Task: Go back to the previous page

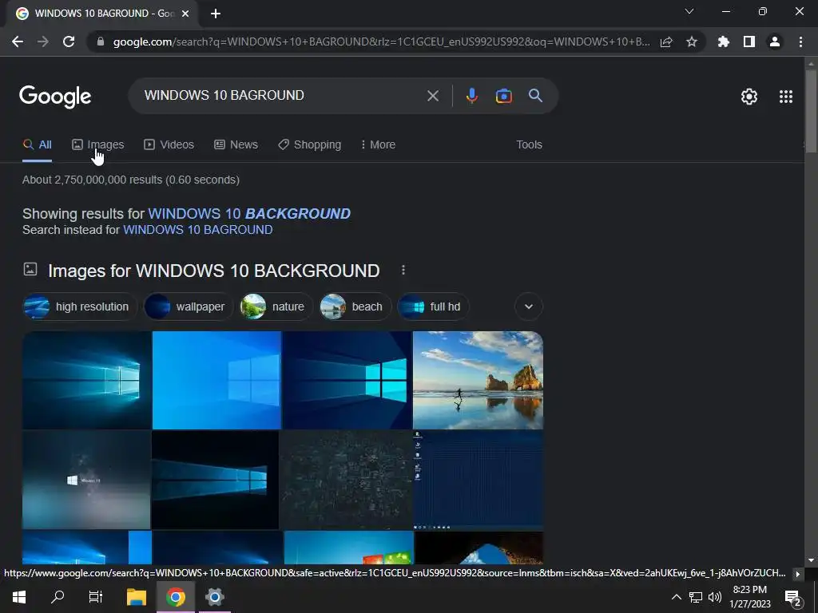Action: (x=18, y=42)
